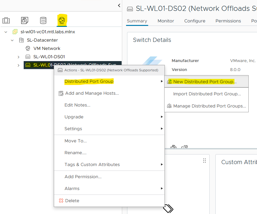Switch to the Summary tab
257x214 pixels.
pos(137,21)
